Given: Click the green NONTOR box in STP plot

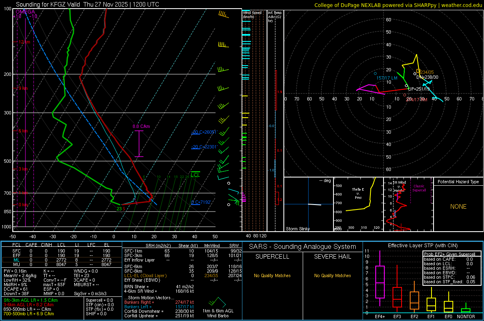Looking at the screenshot, I should coord(466,310).
